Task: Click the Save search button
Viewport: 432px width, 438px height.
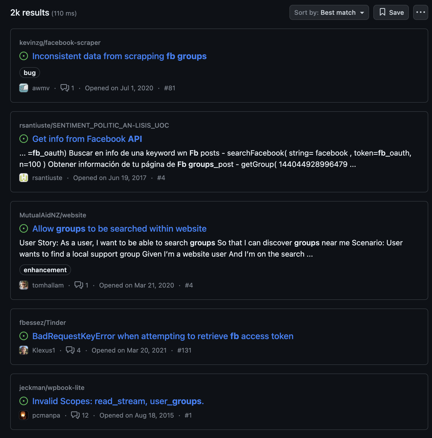Action: [391, 13]
